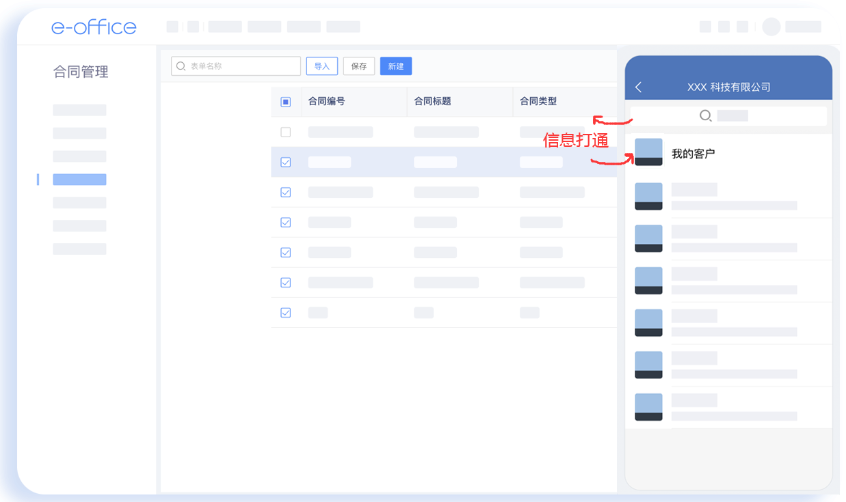Click the 合同管理 sidebar title
The height and width of the screenshot is (502, 846).
[x=81, y=72]
